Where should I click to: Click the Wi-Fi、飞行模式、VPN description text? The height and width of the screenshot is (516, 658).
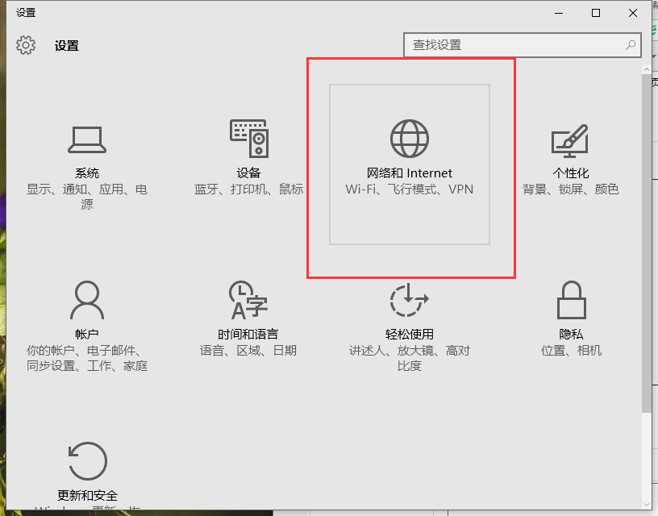click(x=410, y=189)
